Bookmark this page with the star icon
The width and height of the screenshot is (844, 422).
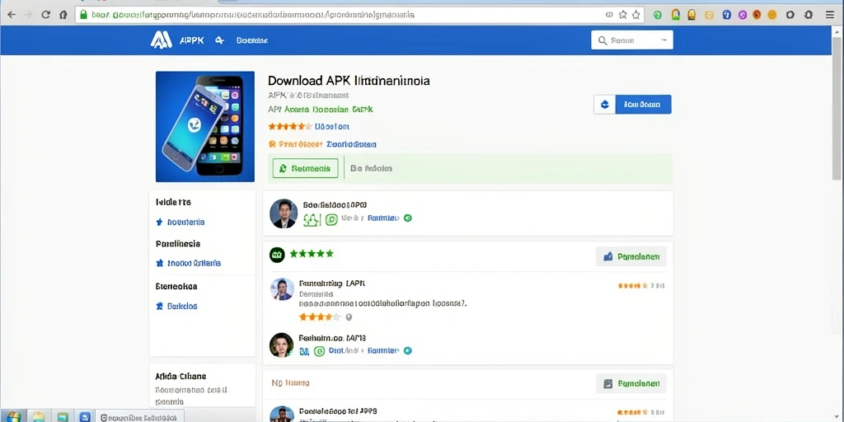(623, 15)
